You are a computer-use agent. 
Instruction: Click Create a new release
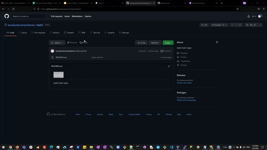(x=184, y=83)
